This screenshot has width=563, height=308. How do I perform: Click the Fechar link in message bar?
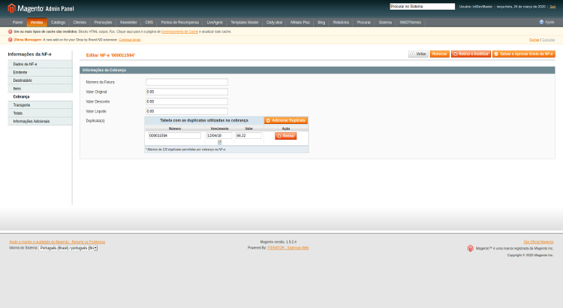pos(534,40)
